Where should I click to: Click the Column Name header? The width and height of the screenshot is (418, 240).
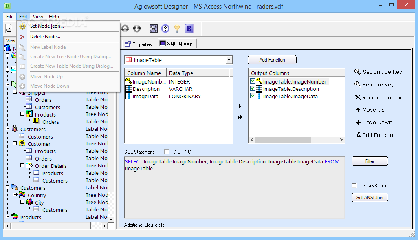[145, 73]
